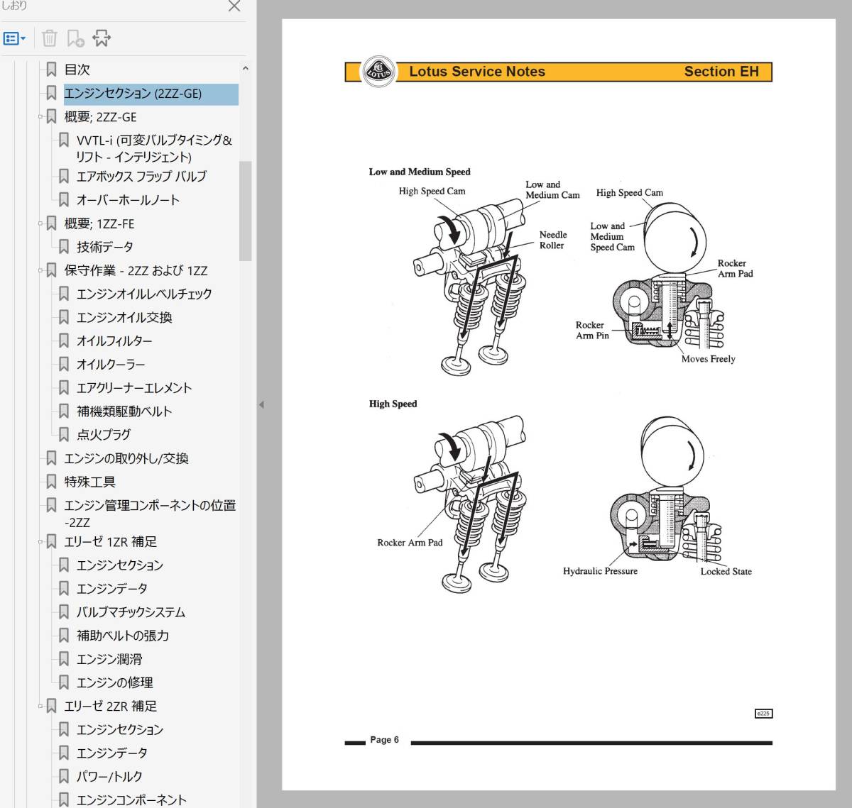Open the 点火プラグ bookmark
The image size is (852, 808).
(104, 435)
